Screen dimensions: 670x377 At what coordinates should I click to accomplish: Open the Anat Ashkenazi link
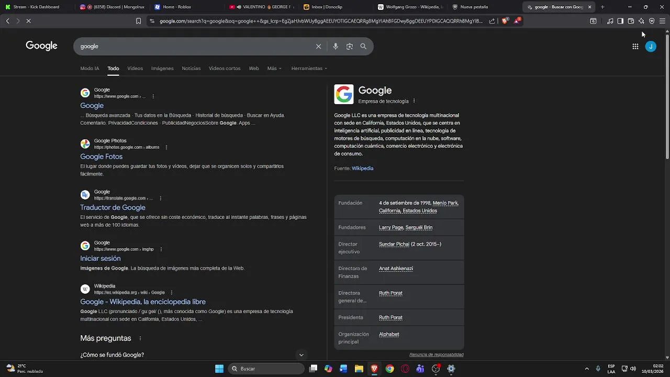pos(396,269)
